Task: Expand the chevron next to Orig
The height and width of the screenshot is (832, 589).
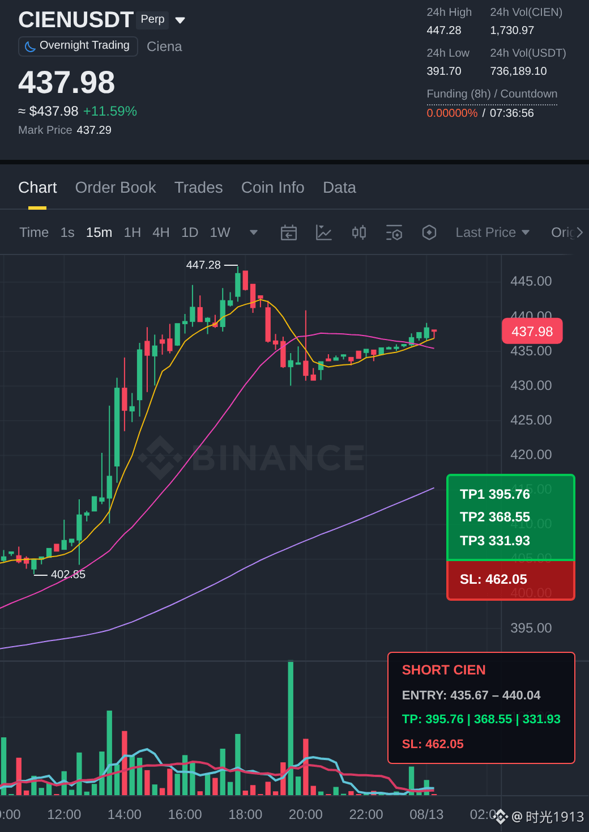Action: [579, 232]
